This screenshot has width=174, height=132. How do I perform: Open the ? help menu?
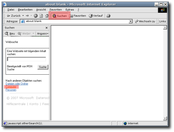point(78,10)
